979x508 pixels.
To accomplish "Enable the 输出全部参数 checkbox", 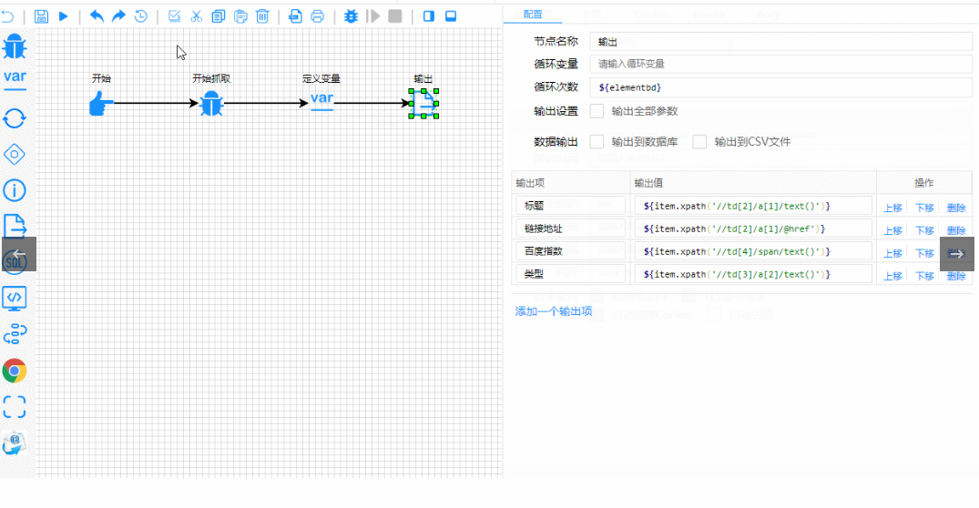I will tap(597, 111).
